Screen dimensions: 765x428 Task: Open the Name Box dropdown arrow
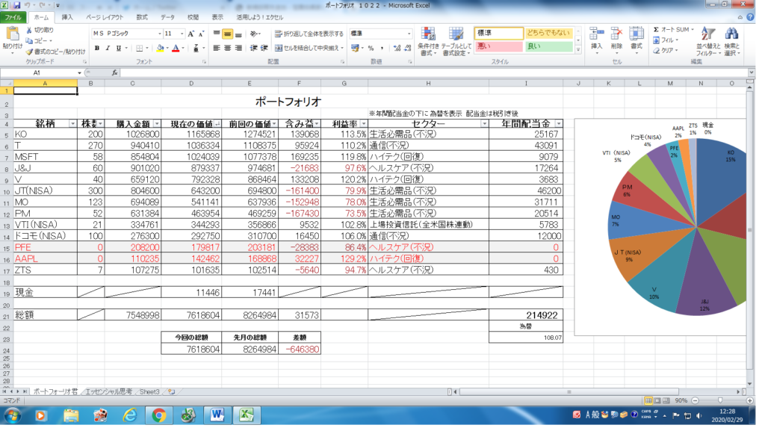point(79,72)
